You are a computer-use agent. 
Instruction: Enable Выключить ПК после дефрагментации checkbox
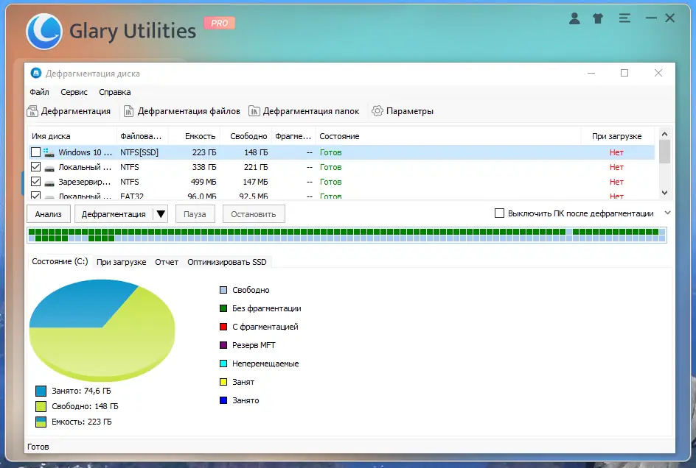499,213
